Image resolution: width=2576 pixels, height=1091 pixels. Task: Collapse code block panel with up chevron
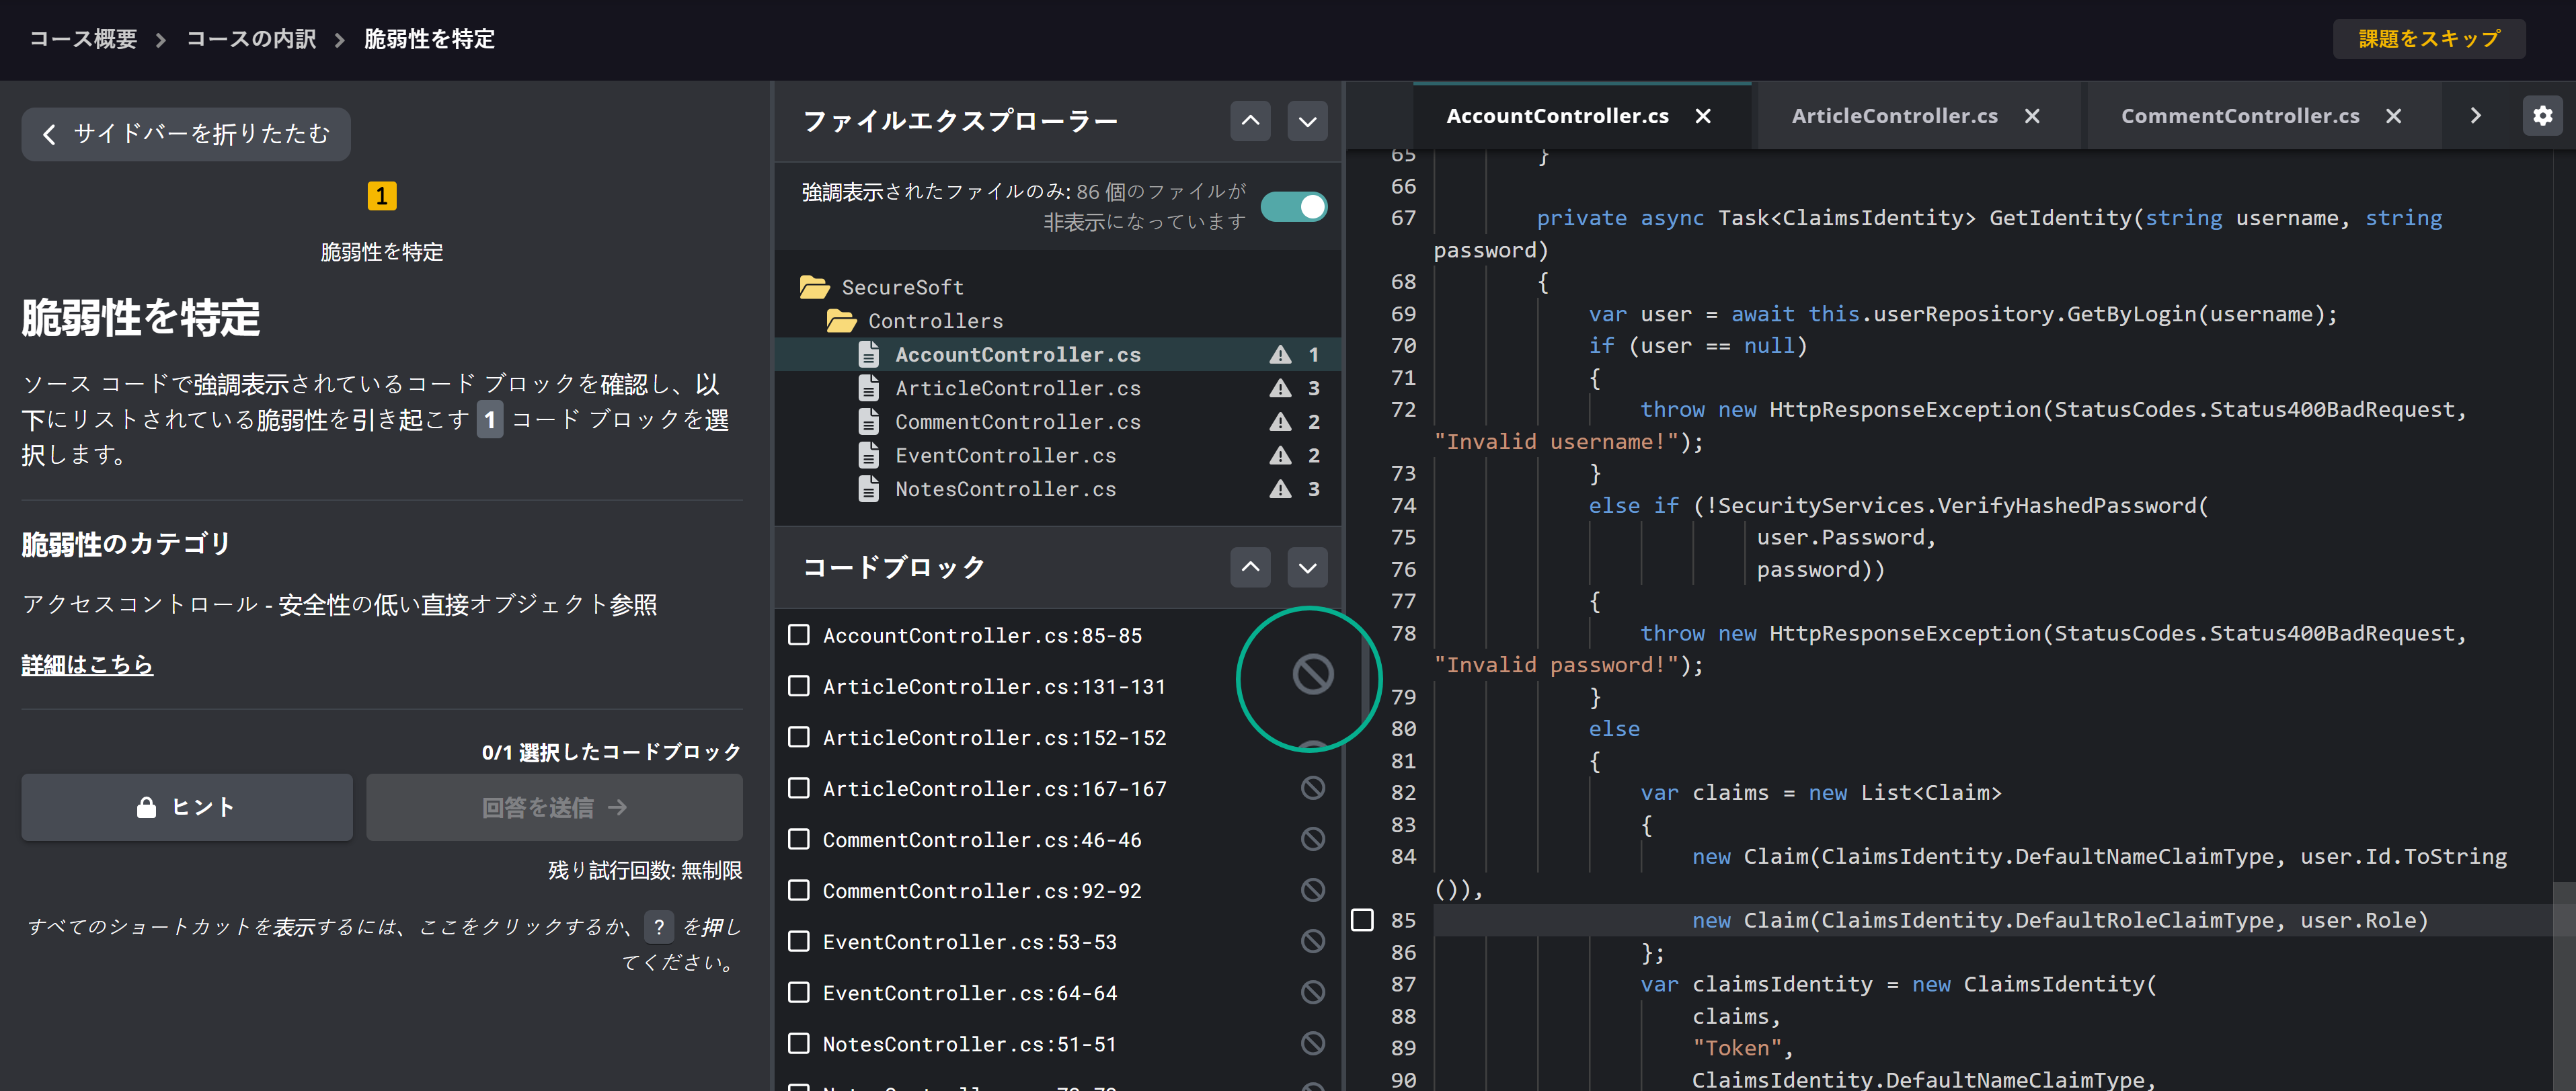(x=1250, y=568)
